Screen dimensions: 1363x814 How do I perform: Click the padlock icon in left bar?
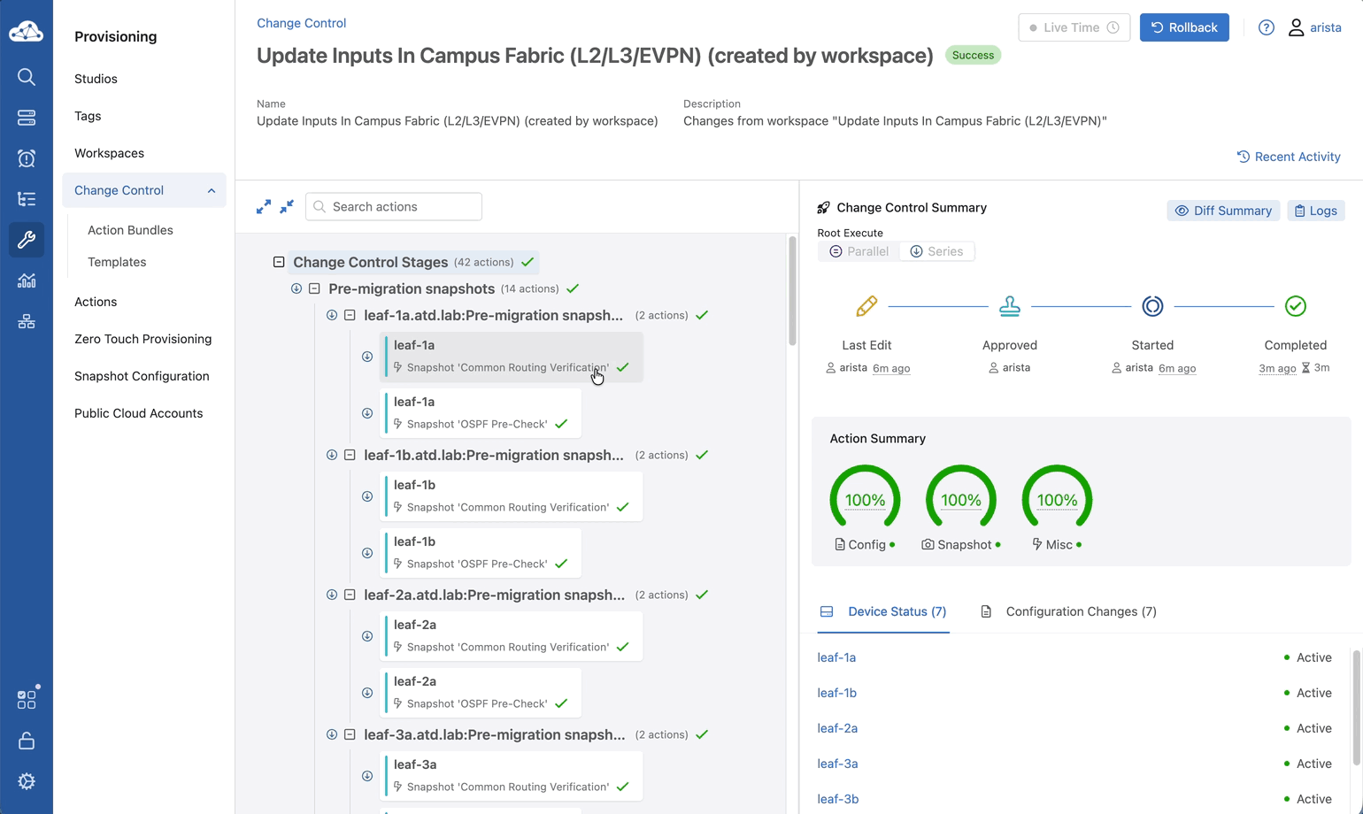click(27, 741)
